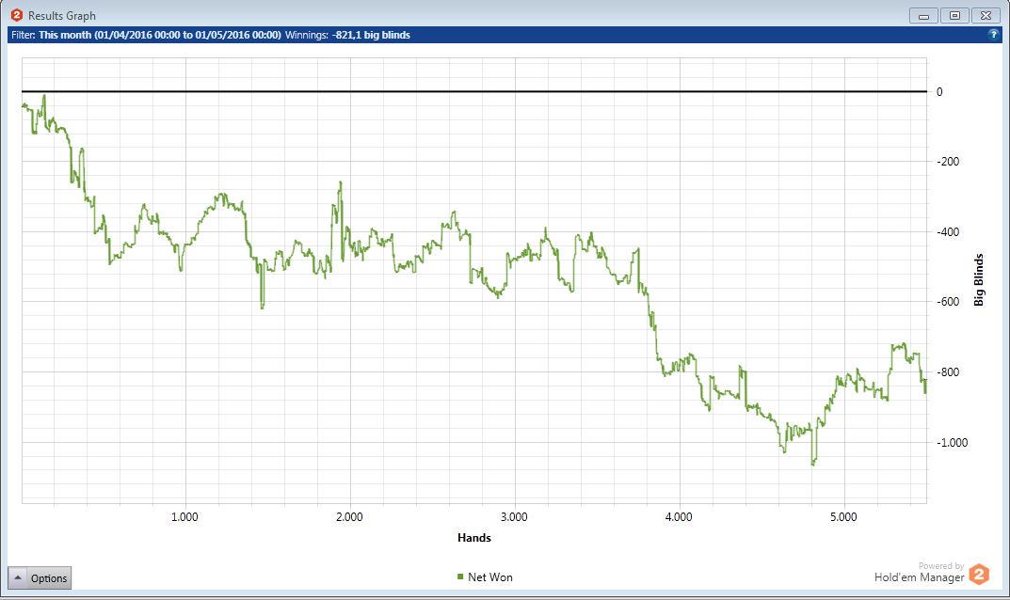
Task: Click the Hold'em Manager 2 title icon
Action: pyautogui.click(x=16, y=15)
